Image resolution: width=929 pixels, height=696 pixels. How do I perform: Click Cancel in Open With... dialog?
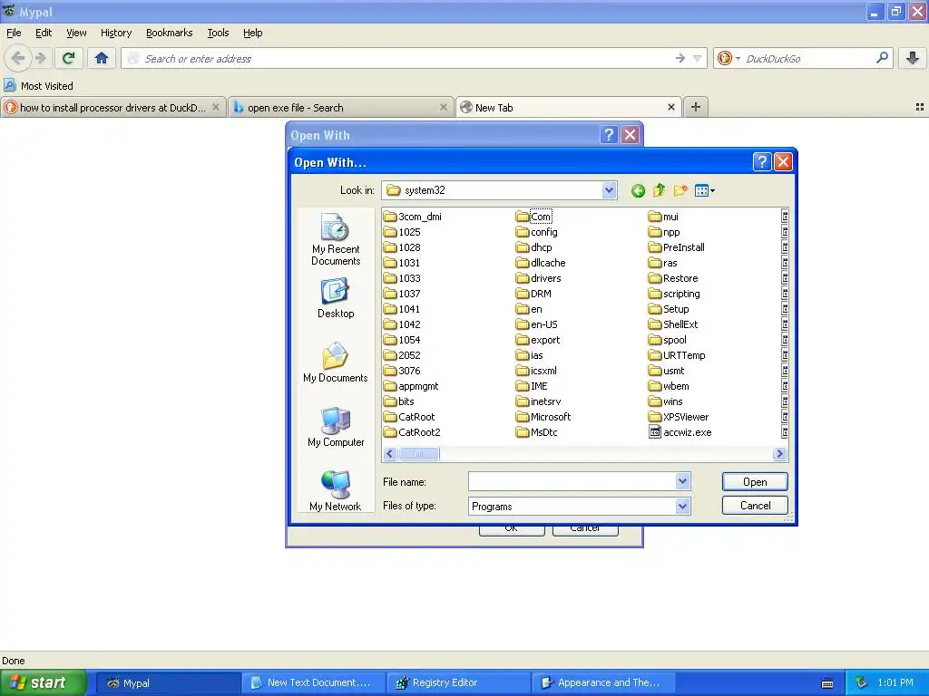(x=755, y=506)
